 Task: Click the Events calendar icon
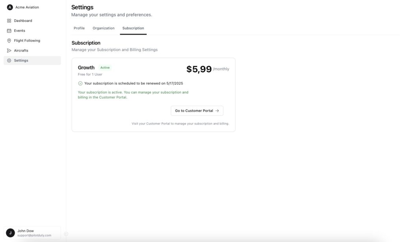coord(9,31)
